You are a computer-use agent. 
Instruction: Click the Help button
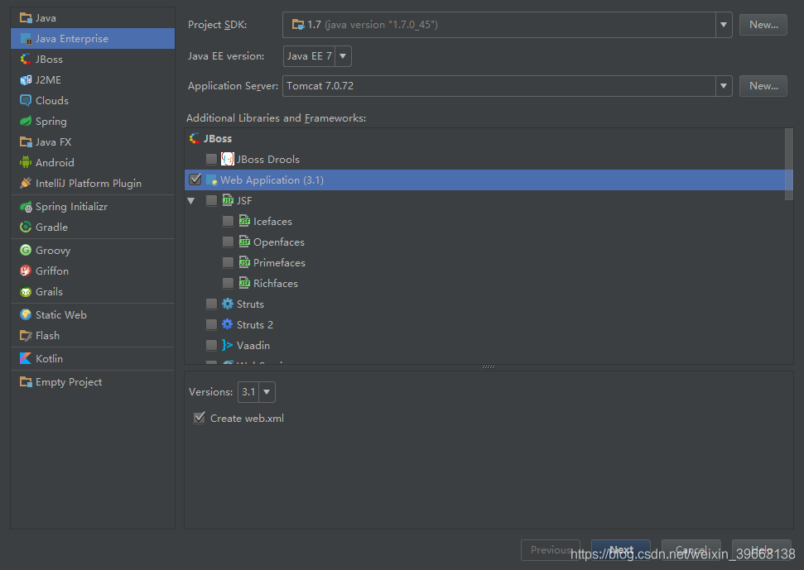point(762,550)
